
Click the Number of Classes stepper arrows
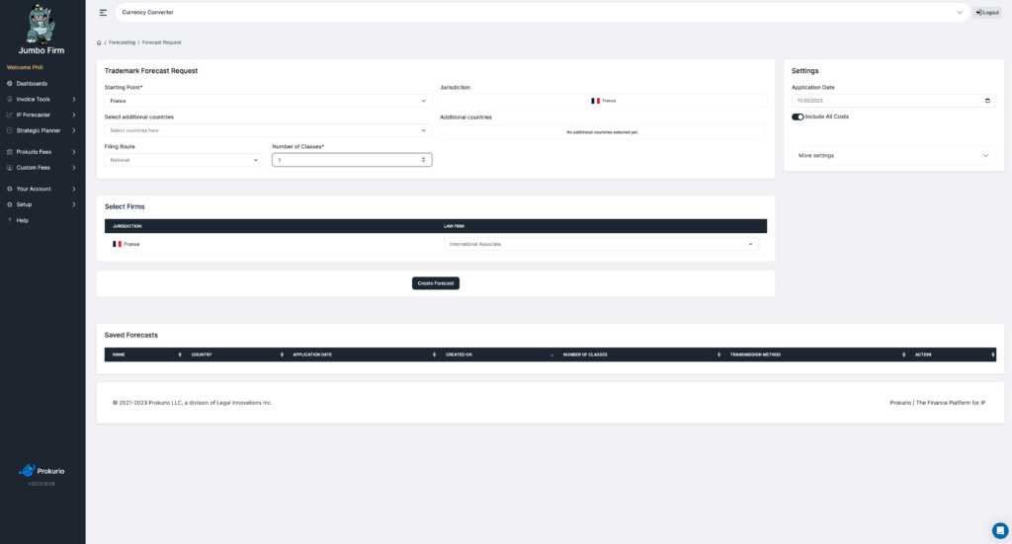coord(423,160)
